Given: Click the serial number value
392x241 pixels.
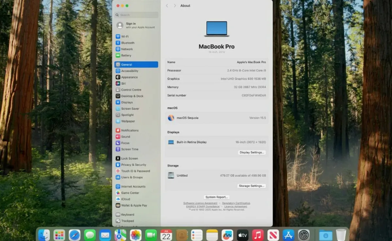Looking at the screenshot, I should pyautogui.click(x=254, y=96).
